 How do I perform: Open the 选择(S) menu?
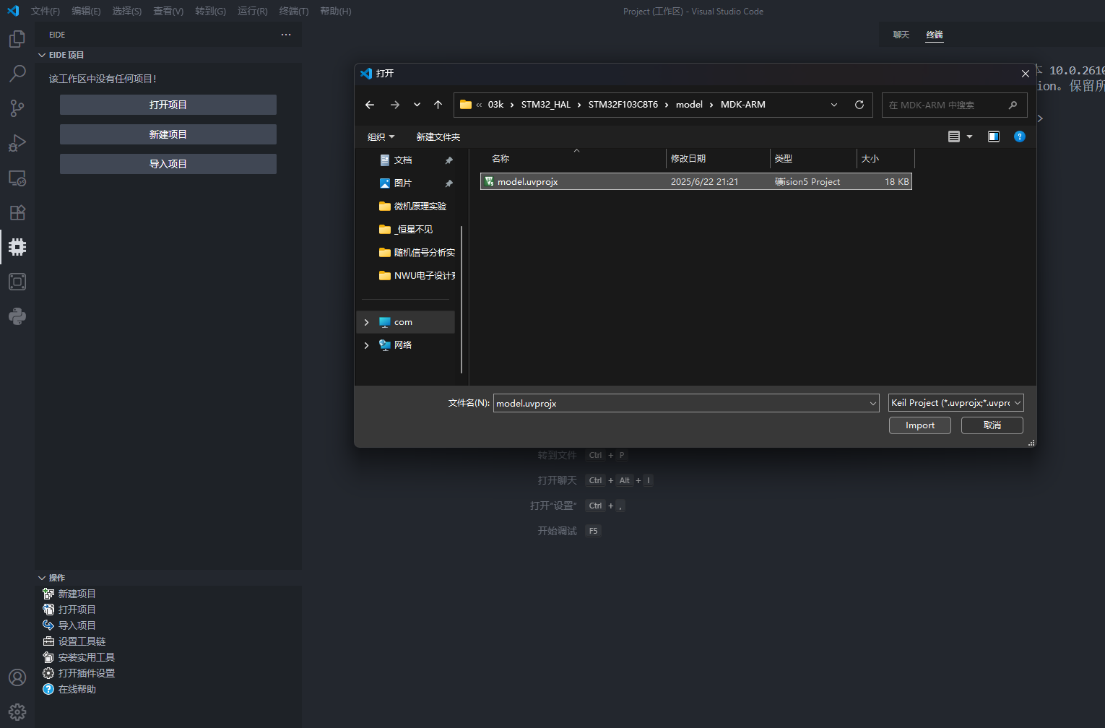pyautogui.click(x=127, y=11)
